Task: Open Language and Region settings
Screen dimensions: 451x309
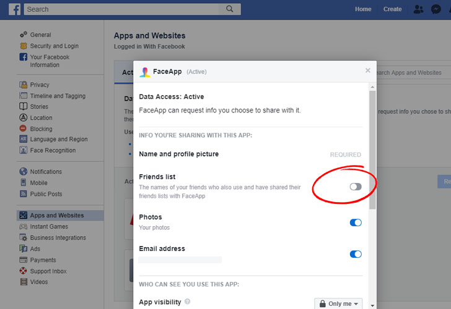Action: (x=59, y=139)
